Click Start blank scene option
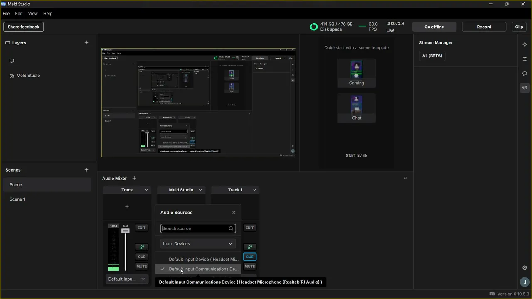The width and height of the screenshot is (532, 299). [x=357, y=156]
